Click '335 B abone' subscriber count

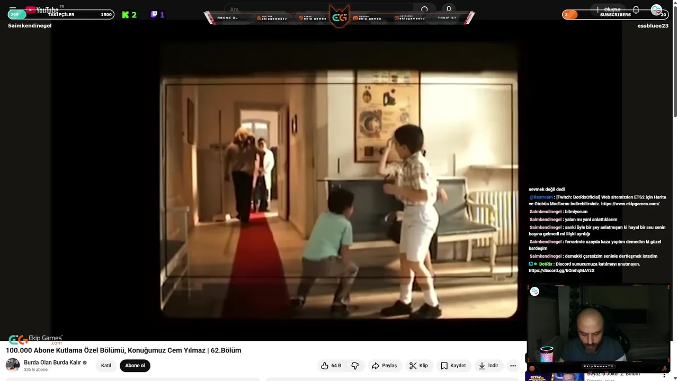(35, 370)
